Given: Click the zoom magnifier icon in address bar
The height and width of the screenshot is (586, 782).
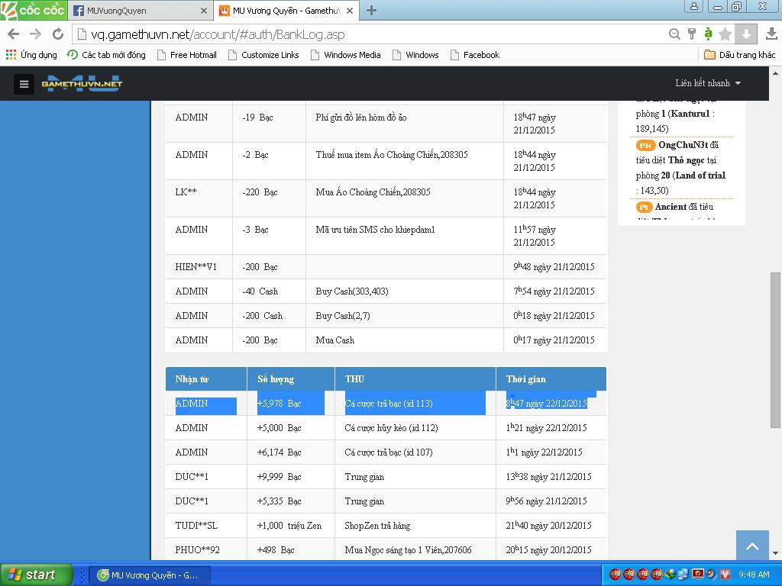Looking at the screenshot, I should click(674, 34).
